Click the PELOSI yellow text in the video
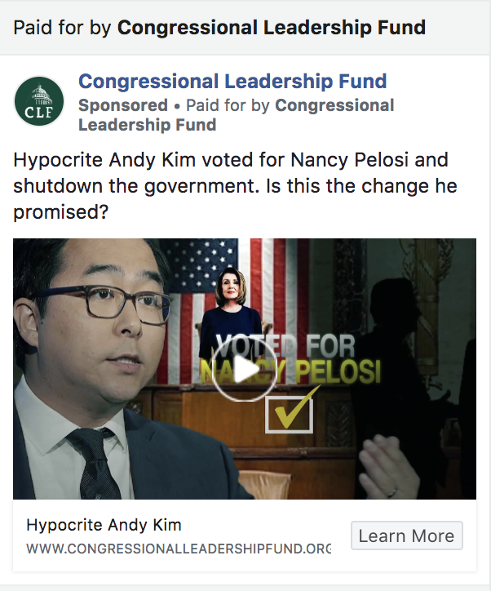491x591 pixels. coord(338,371)
